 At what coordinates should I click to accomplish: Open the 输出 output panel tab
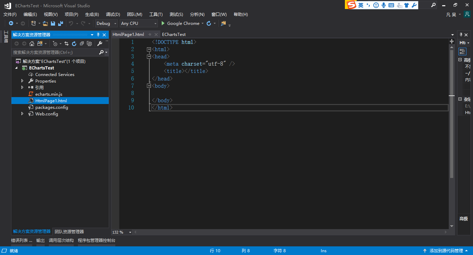tap(41, 240)
